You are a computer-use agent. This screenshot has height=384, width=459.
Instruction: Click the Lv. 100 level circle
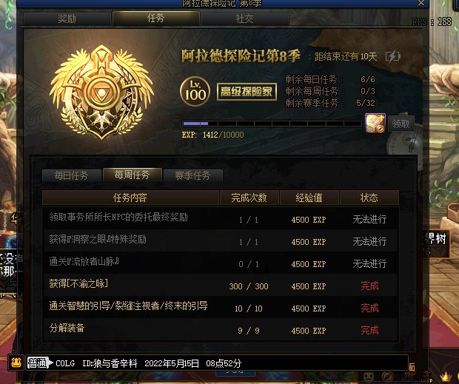(x=195, y=91)
